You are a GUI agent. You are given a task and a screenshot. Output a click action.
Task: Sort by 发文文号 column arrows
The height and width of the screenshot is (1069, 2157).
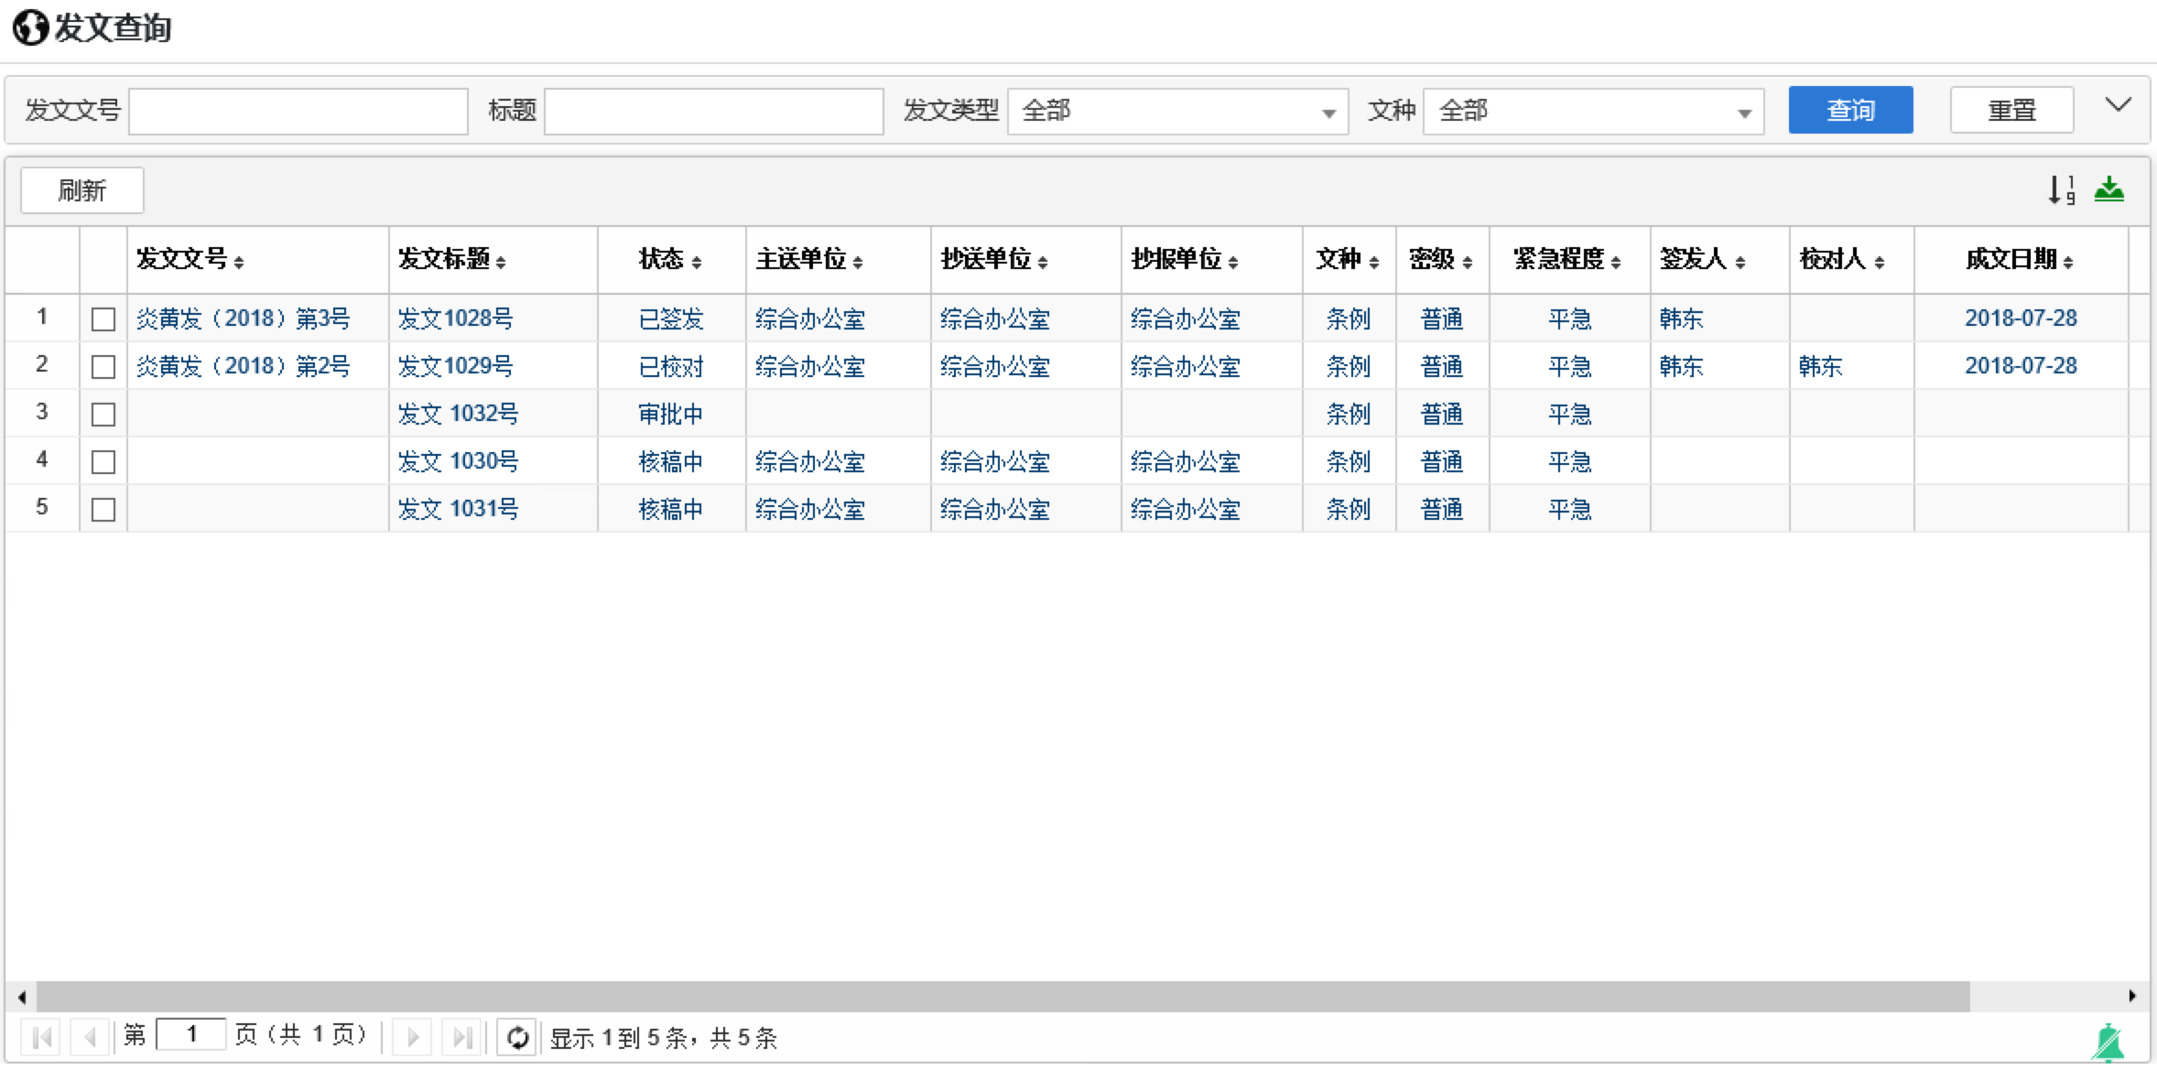pos(239,262)
